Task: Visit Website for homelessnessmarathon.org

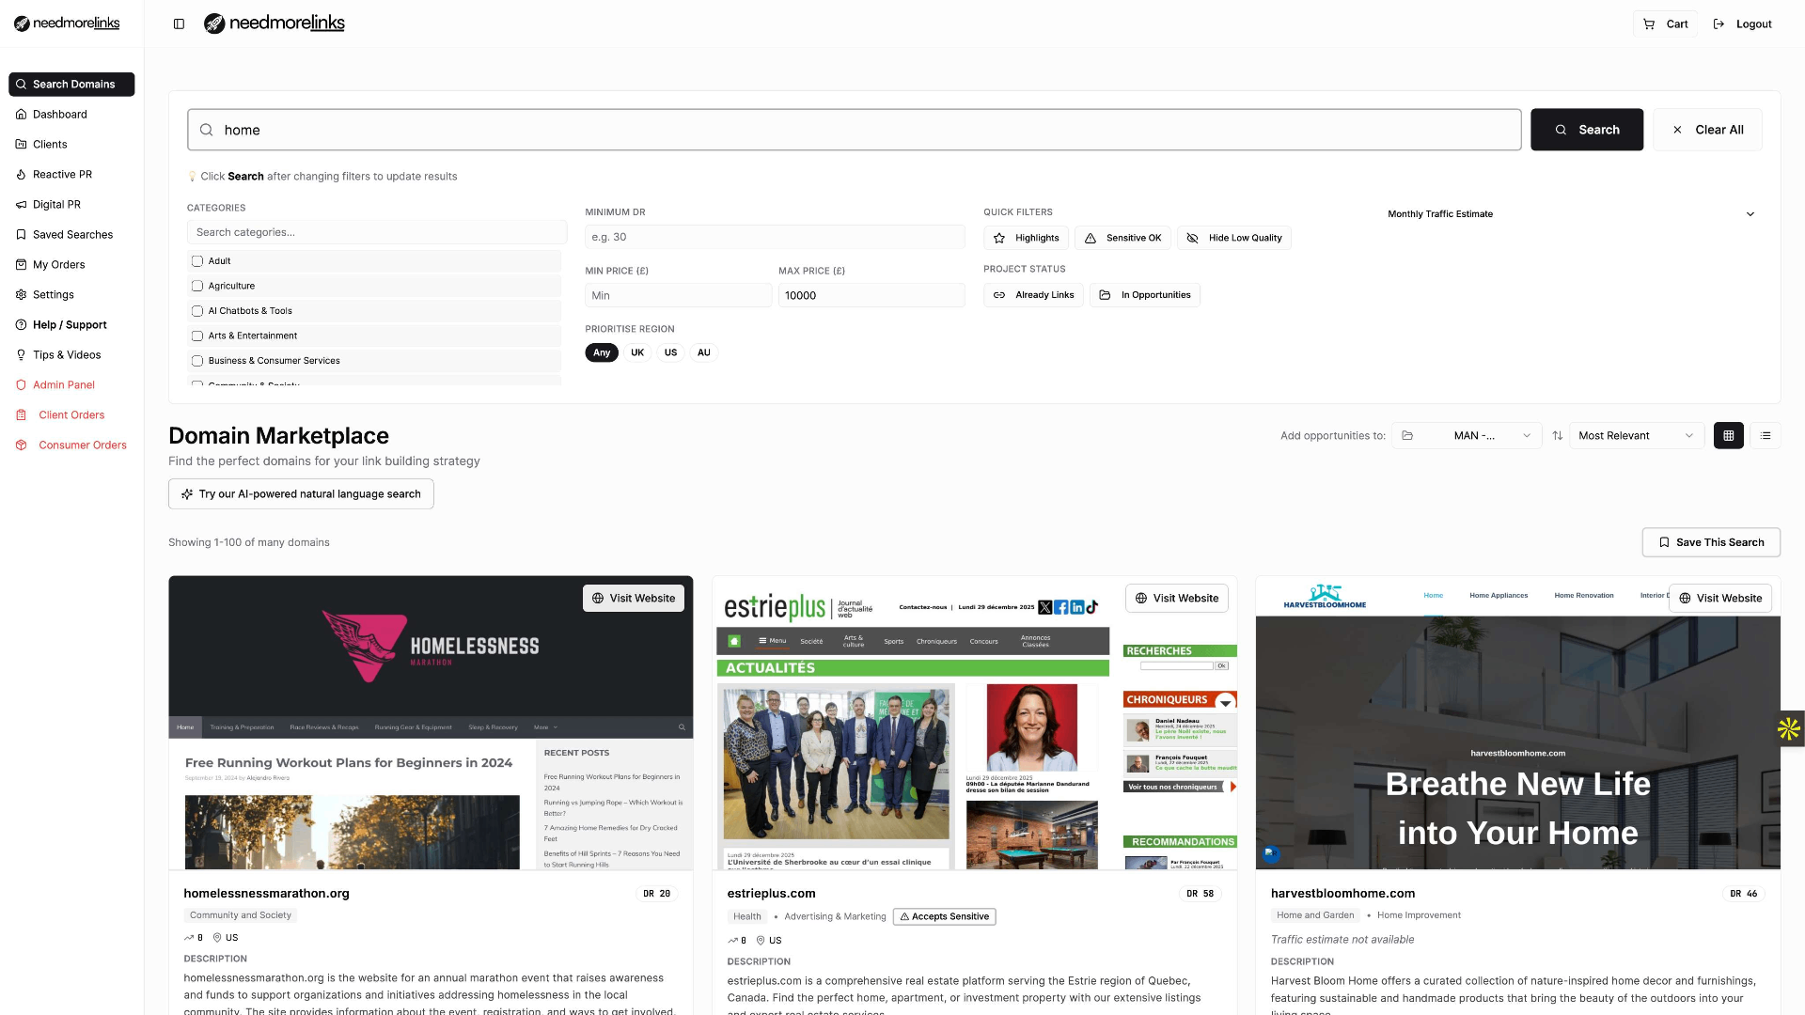Action: point(634,599)
